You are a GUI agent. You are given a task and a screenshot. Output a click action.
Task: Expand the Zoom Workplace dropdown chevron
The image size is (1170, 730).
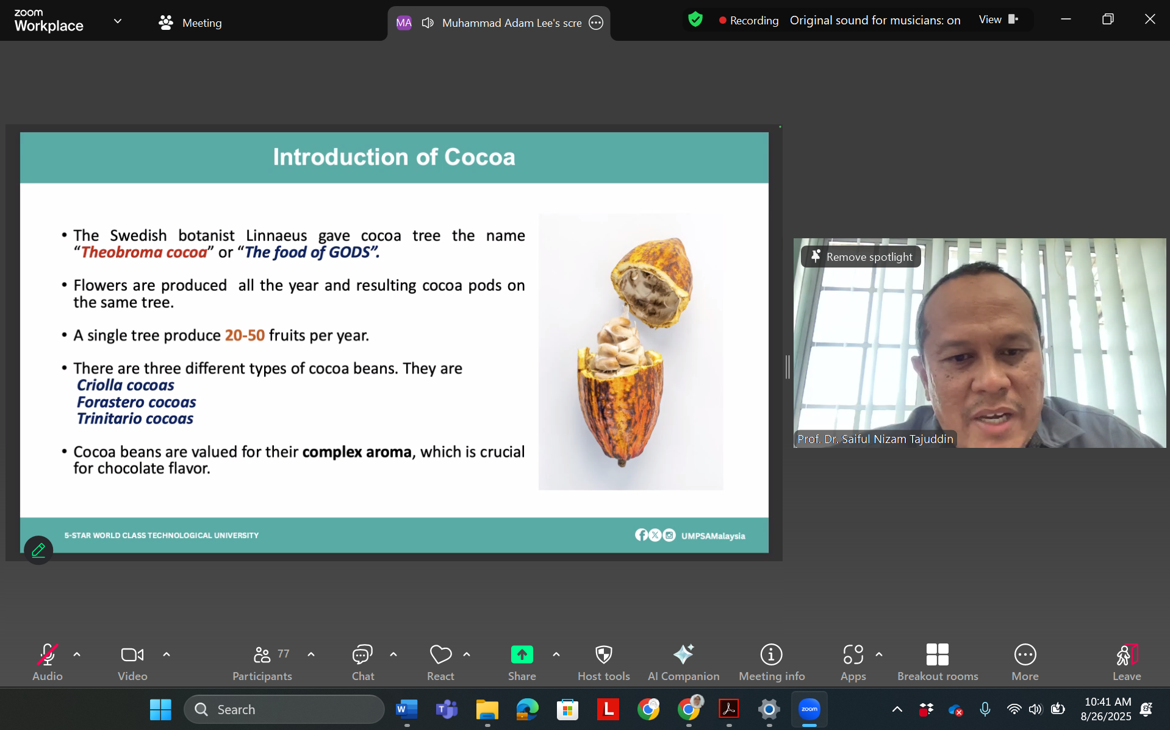[x=118, y=21]
